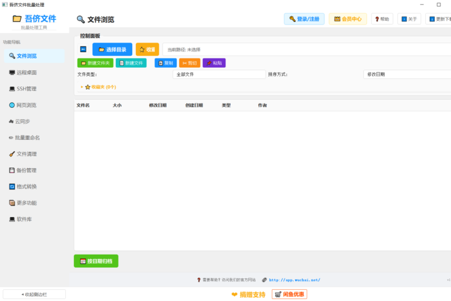Open the 文件类型 dropdown showing 全部文件
Screen dimensions: 451x301
coord(219,75)
